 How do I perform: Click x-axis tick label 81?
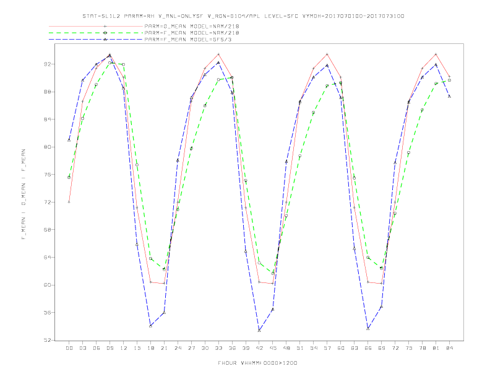[436, 348]
